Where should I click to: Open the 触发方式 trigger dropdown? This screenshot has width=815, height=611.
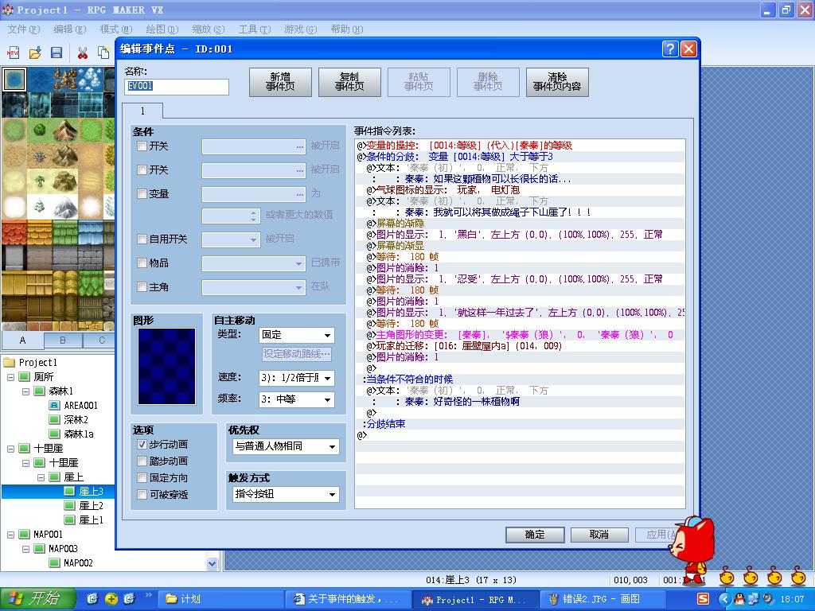[286, 494]
